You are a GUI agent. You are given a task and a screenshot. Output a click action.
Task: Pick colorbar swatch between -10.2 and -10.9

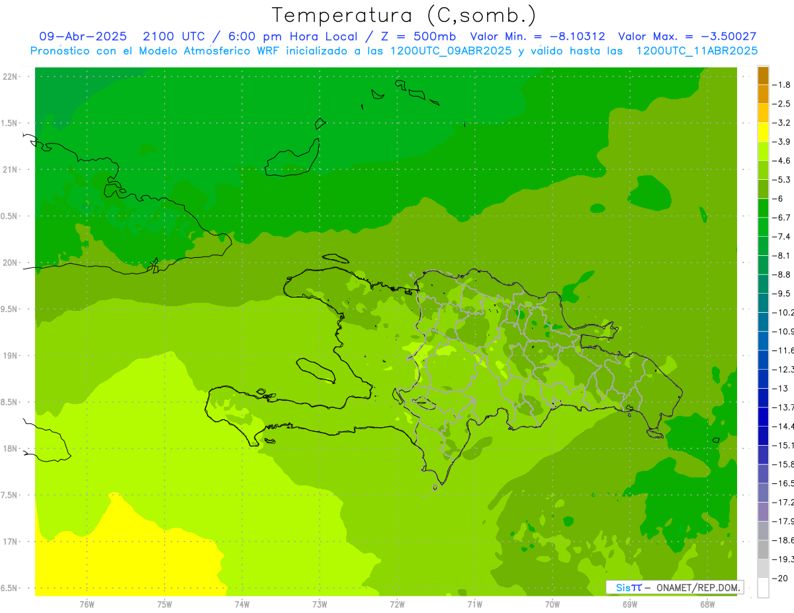pyautogui.click(x=763, y=322)
